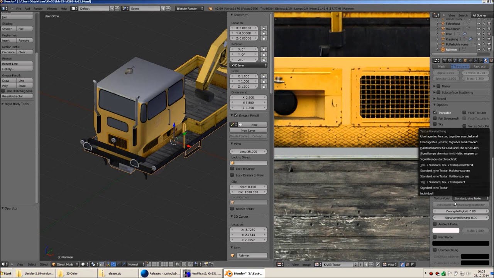Image resolution: width=494 pixels, height=278 pixels.
Task: Click the Grease Pencil add-layer plus icon
Action: [x=240, y=125]
